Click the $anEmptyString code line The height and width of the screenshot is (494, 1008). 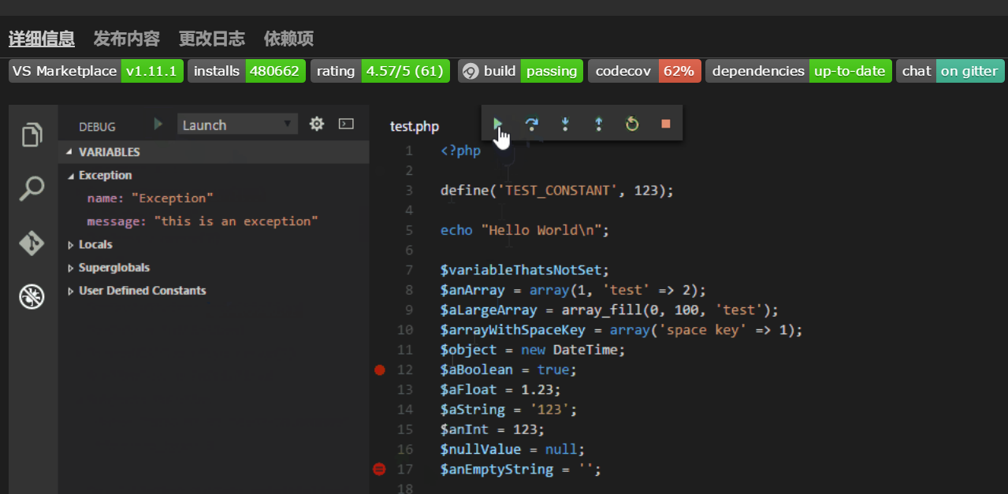[x=521, y=470]
